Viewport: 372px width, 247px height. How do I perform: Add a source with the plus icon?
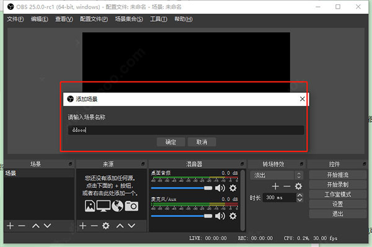coord(83,226)
